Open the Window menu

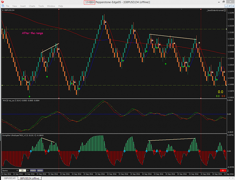51,6
